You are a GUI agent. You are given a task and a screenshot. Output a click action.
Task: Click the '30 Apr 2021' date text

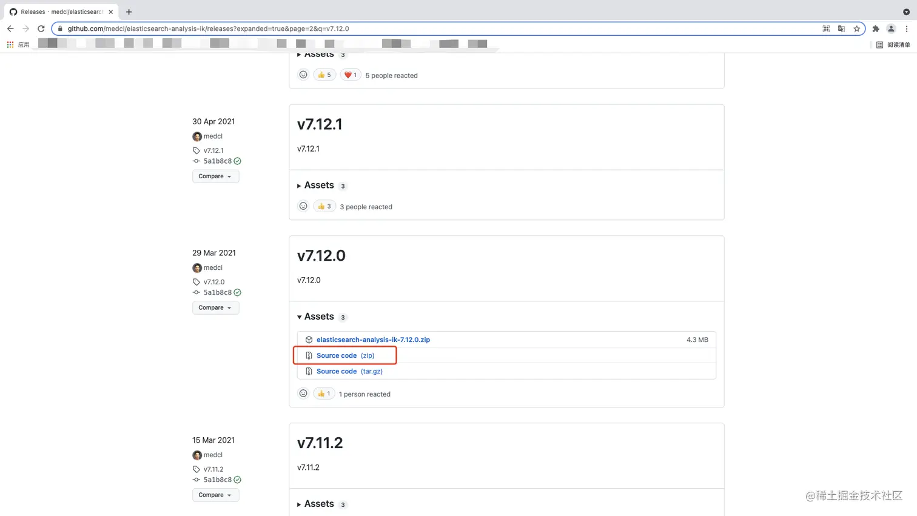click(213, 121)
